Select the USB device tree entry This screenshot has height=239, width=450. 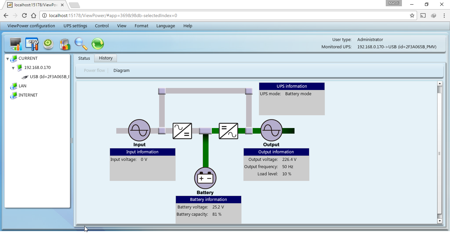49,77
